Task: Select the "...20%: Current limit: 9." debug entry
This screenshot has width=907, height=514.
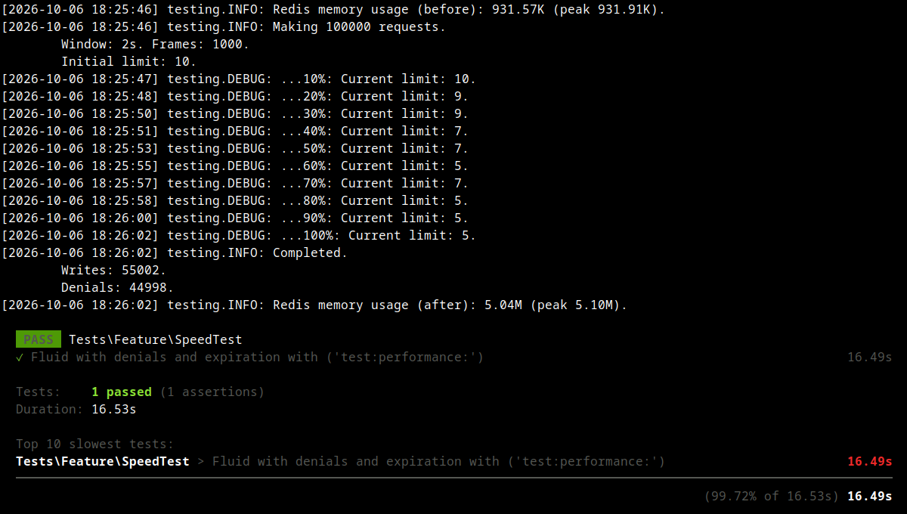Action: pyautogui.click(x=235, y=97)
